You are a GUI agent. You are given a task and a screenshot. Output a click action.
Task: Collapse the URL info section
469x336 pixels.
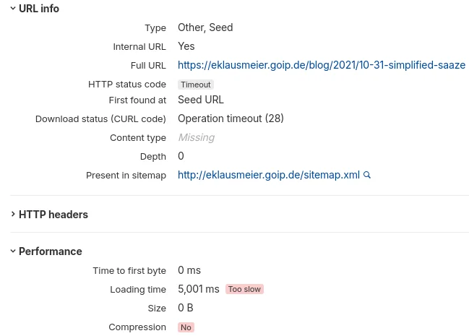[14, 9]
